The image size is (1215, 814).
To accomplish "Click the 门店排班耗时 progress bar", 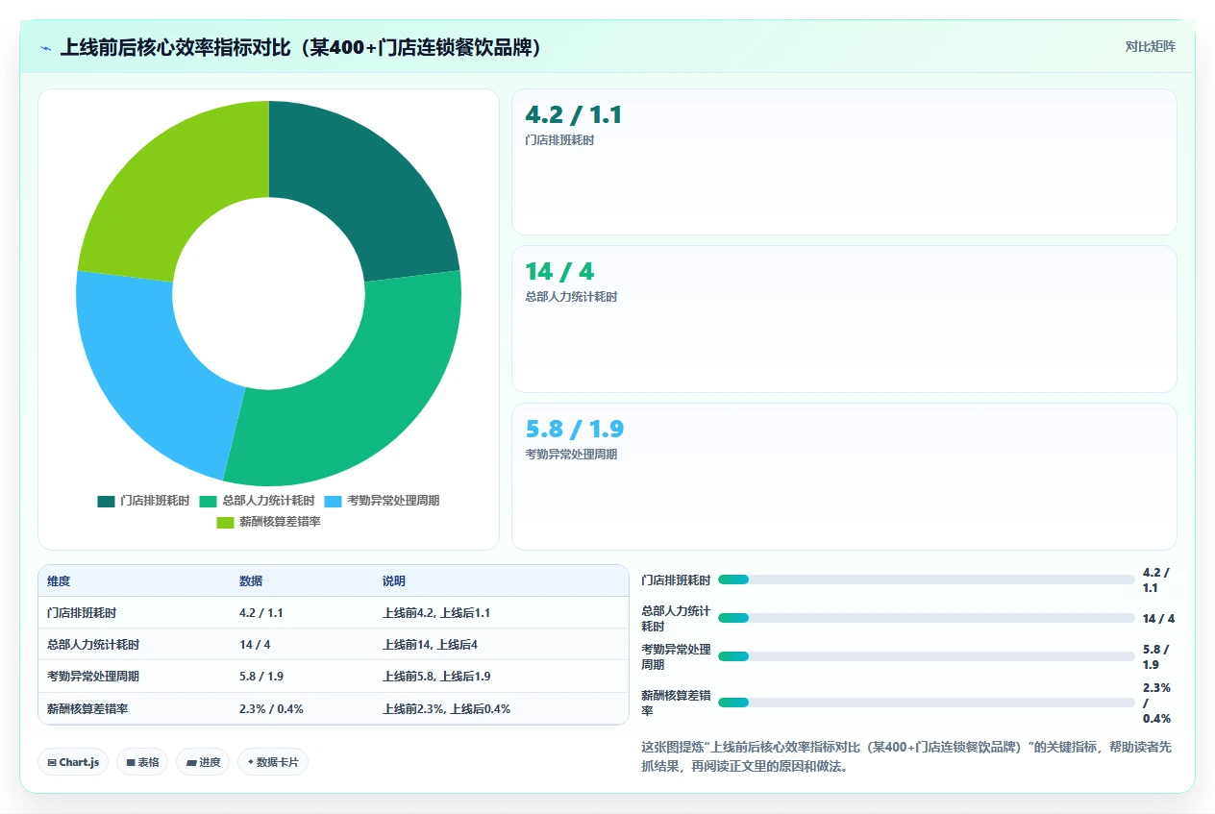I will (926, 580).
